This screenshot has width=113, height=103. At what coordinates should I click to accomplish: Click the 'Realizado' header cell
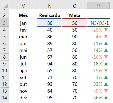[x=50, y=15]
